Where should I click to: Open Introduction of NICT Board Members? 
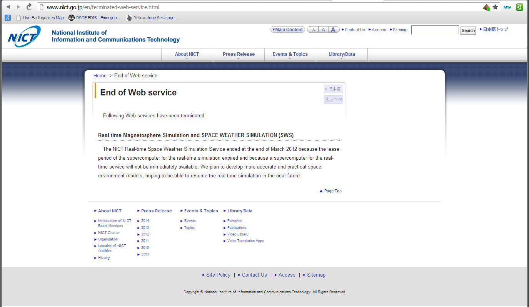coord(115,223)
